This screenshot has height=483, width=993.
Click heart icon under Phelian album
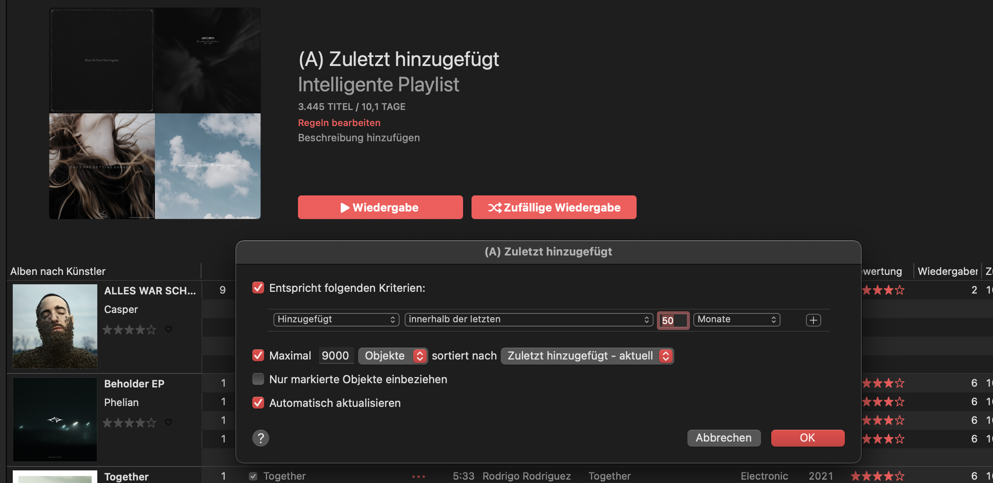pyautogui.click(x=168, y=422)
